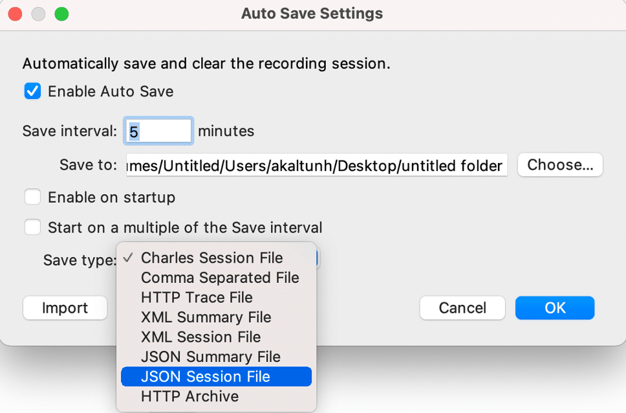Cancel the Auto Save Settings dialog

pyautogui.click(x=462, y=308)
